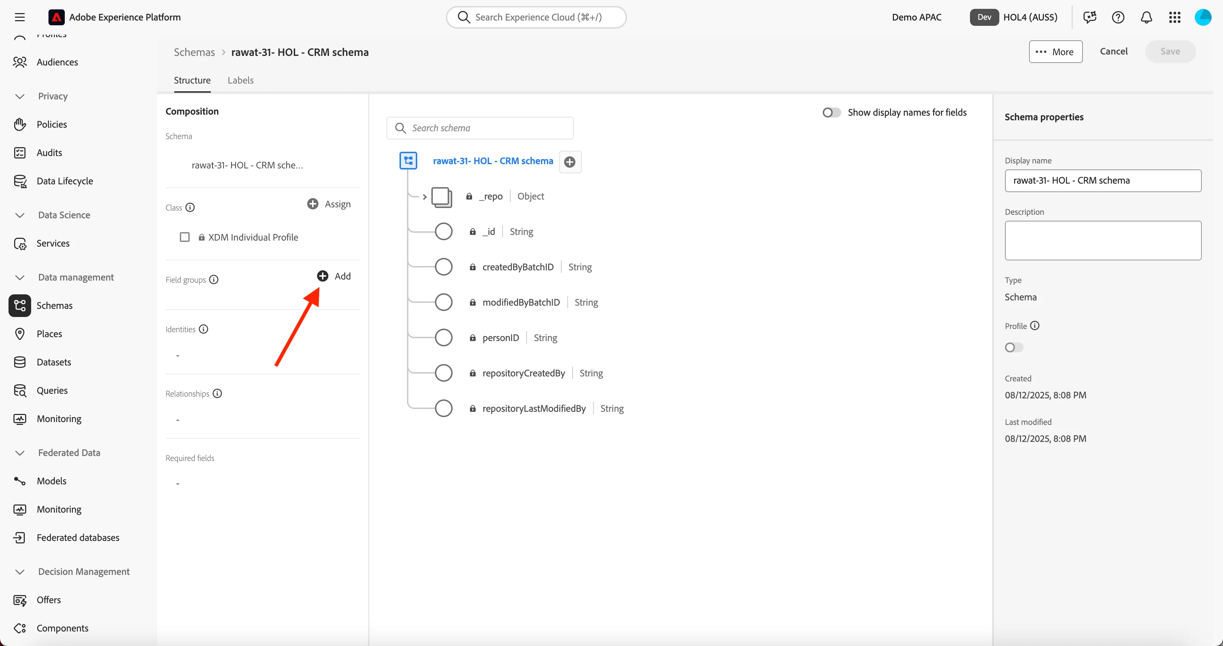Image resolution: width=1223 pixels, height=646 pixels.
Task: Click the Cancel button
Action: click(1113, 51)
